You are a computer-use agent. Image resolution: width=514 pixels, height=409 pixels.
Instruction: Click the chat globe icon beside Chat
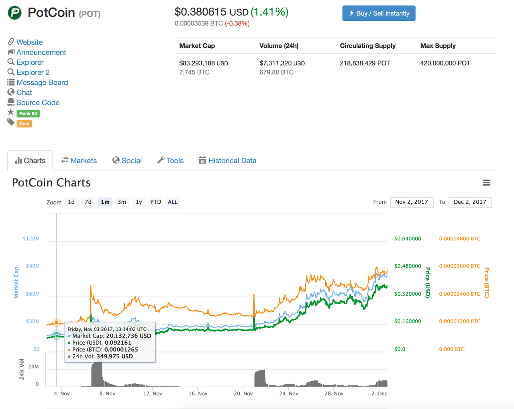[11, 92]
